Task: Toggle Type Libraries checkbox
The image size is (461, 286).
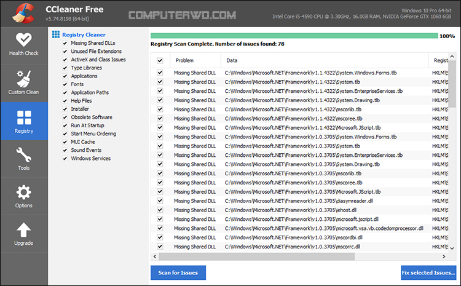Action: [65, 68]
